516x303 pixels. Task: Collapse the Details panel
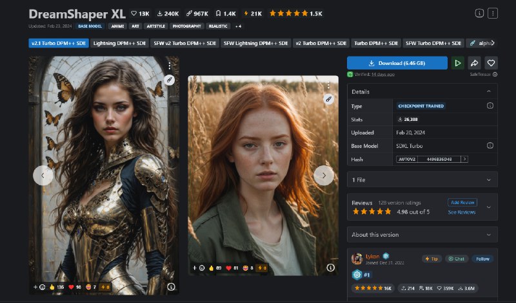[489, 91]
